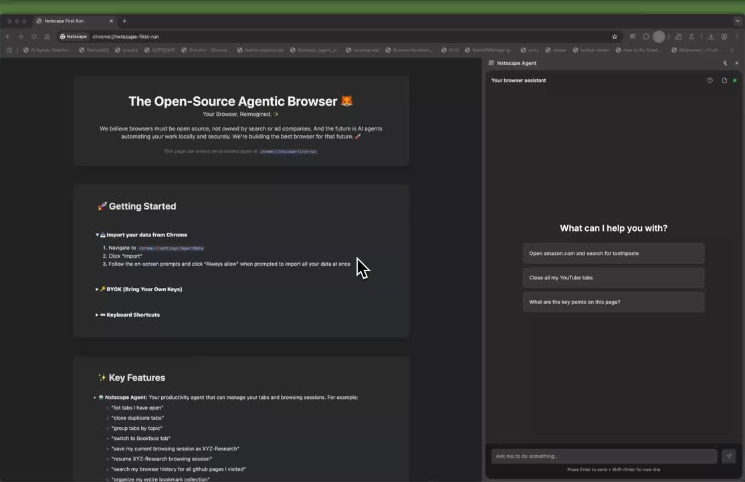Unpin the Nxtscape Agent side panel

pos(725,63)
